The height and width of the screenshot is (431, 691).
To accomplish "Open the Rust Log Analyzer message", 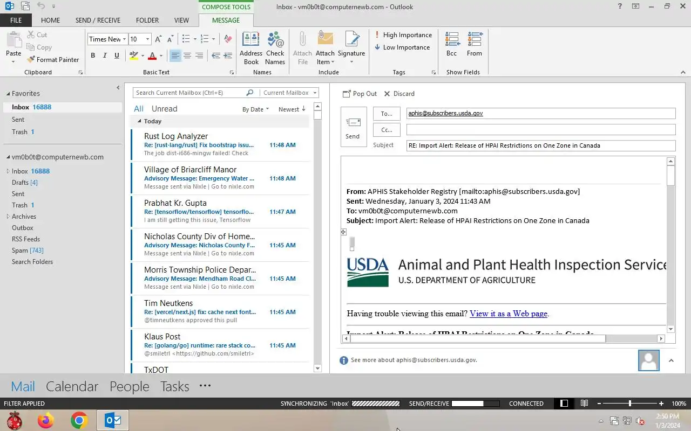I will [220, 144].
